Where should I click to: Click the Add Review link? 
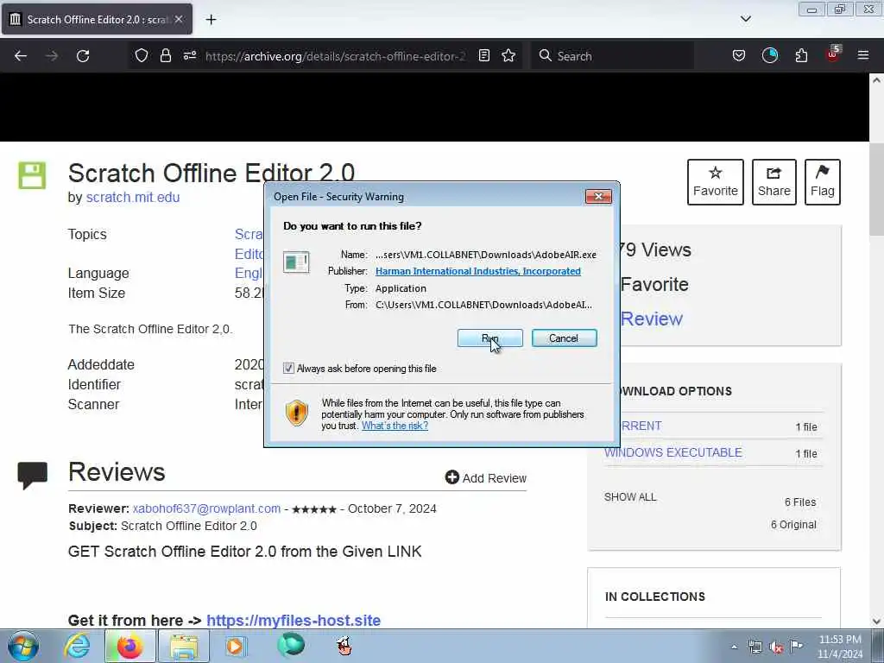pyautogui.click(x=486, y=478)
